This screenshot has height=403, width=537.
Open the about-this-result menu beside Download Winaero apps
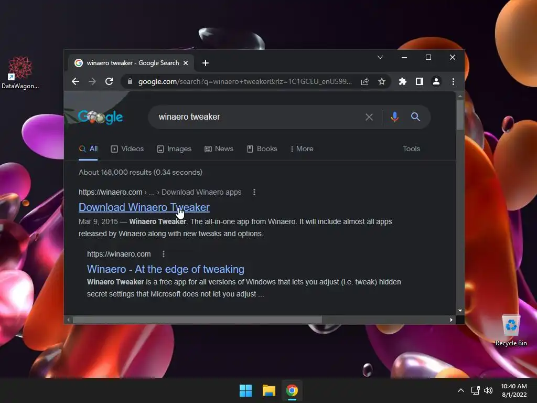(254, 192)
